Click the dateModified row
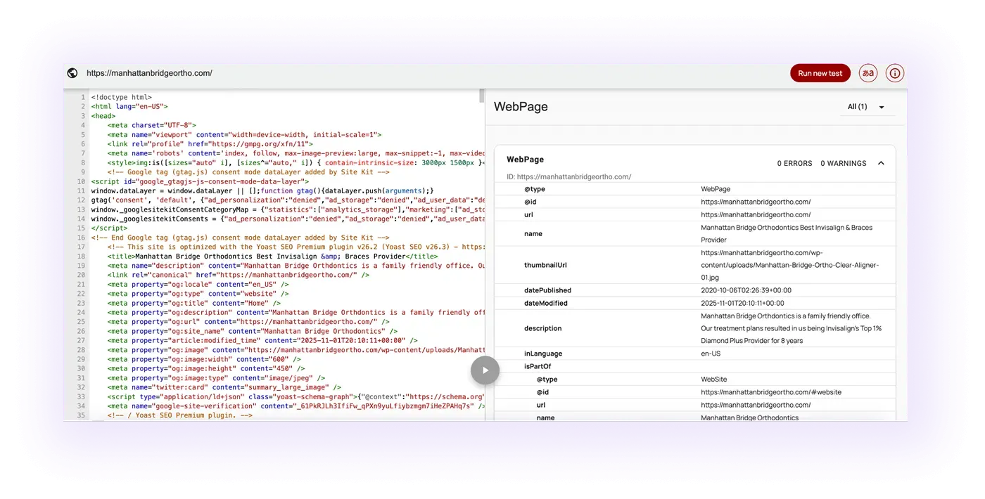This screenshot has height=499, width=985. (695, 303)
